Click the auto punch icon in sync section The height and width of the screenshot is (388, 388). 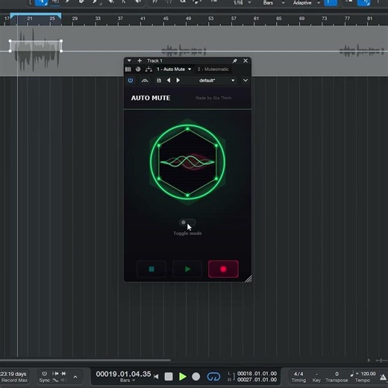pyautogui.click(x=64, y=374)
